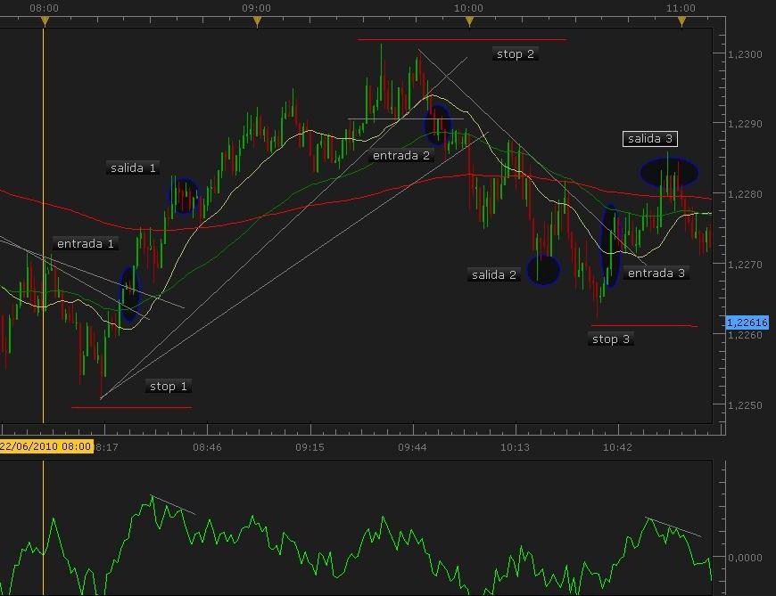The width and height of the screenshot is (776, 596).
Task: Select the 'stop 3' chart label
Action: coord(611,339)
